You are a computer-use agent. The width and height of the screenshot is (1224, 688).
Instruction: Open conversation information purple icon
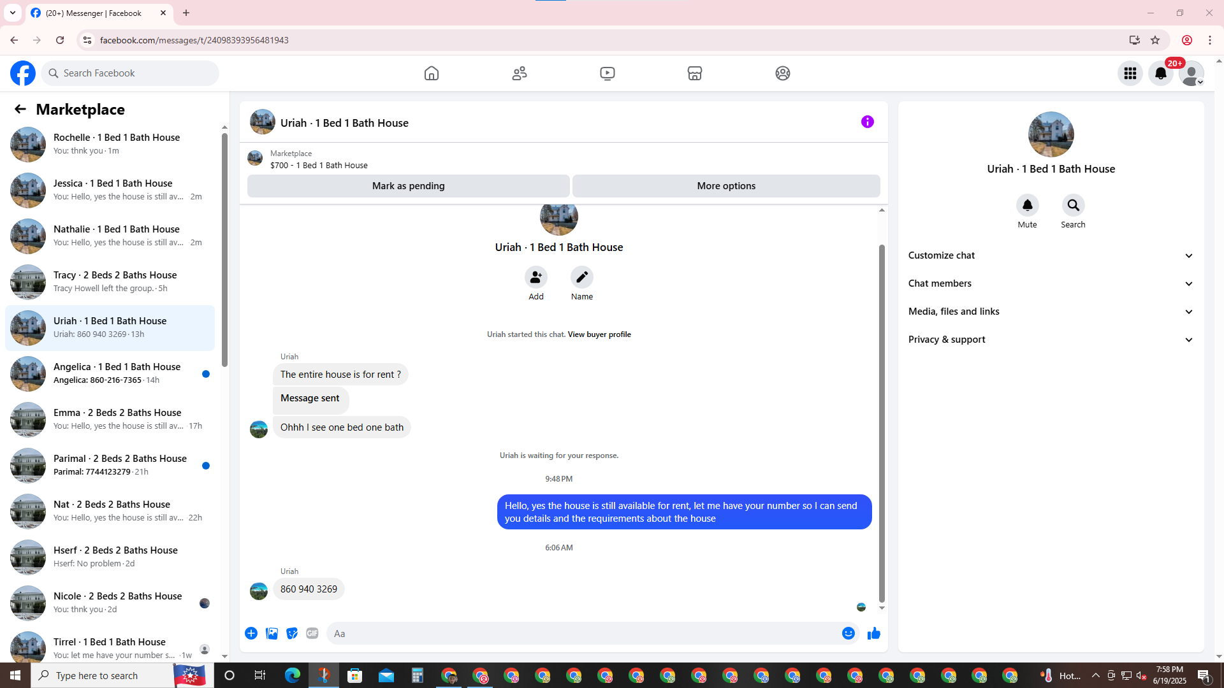(x=868, y=122)
